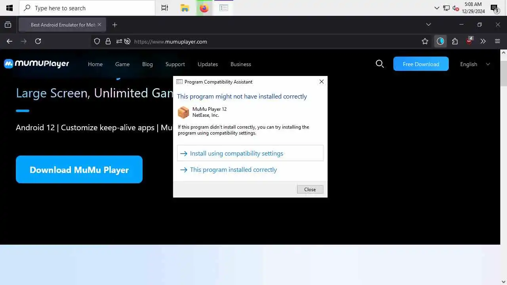Click the site search magnifier icon
Image resolution: width=507 pixels, height=285 pixels.
click(379, 64)
